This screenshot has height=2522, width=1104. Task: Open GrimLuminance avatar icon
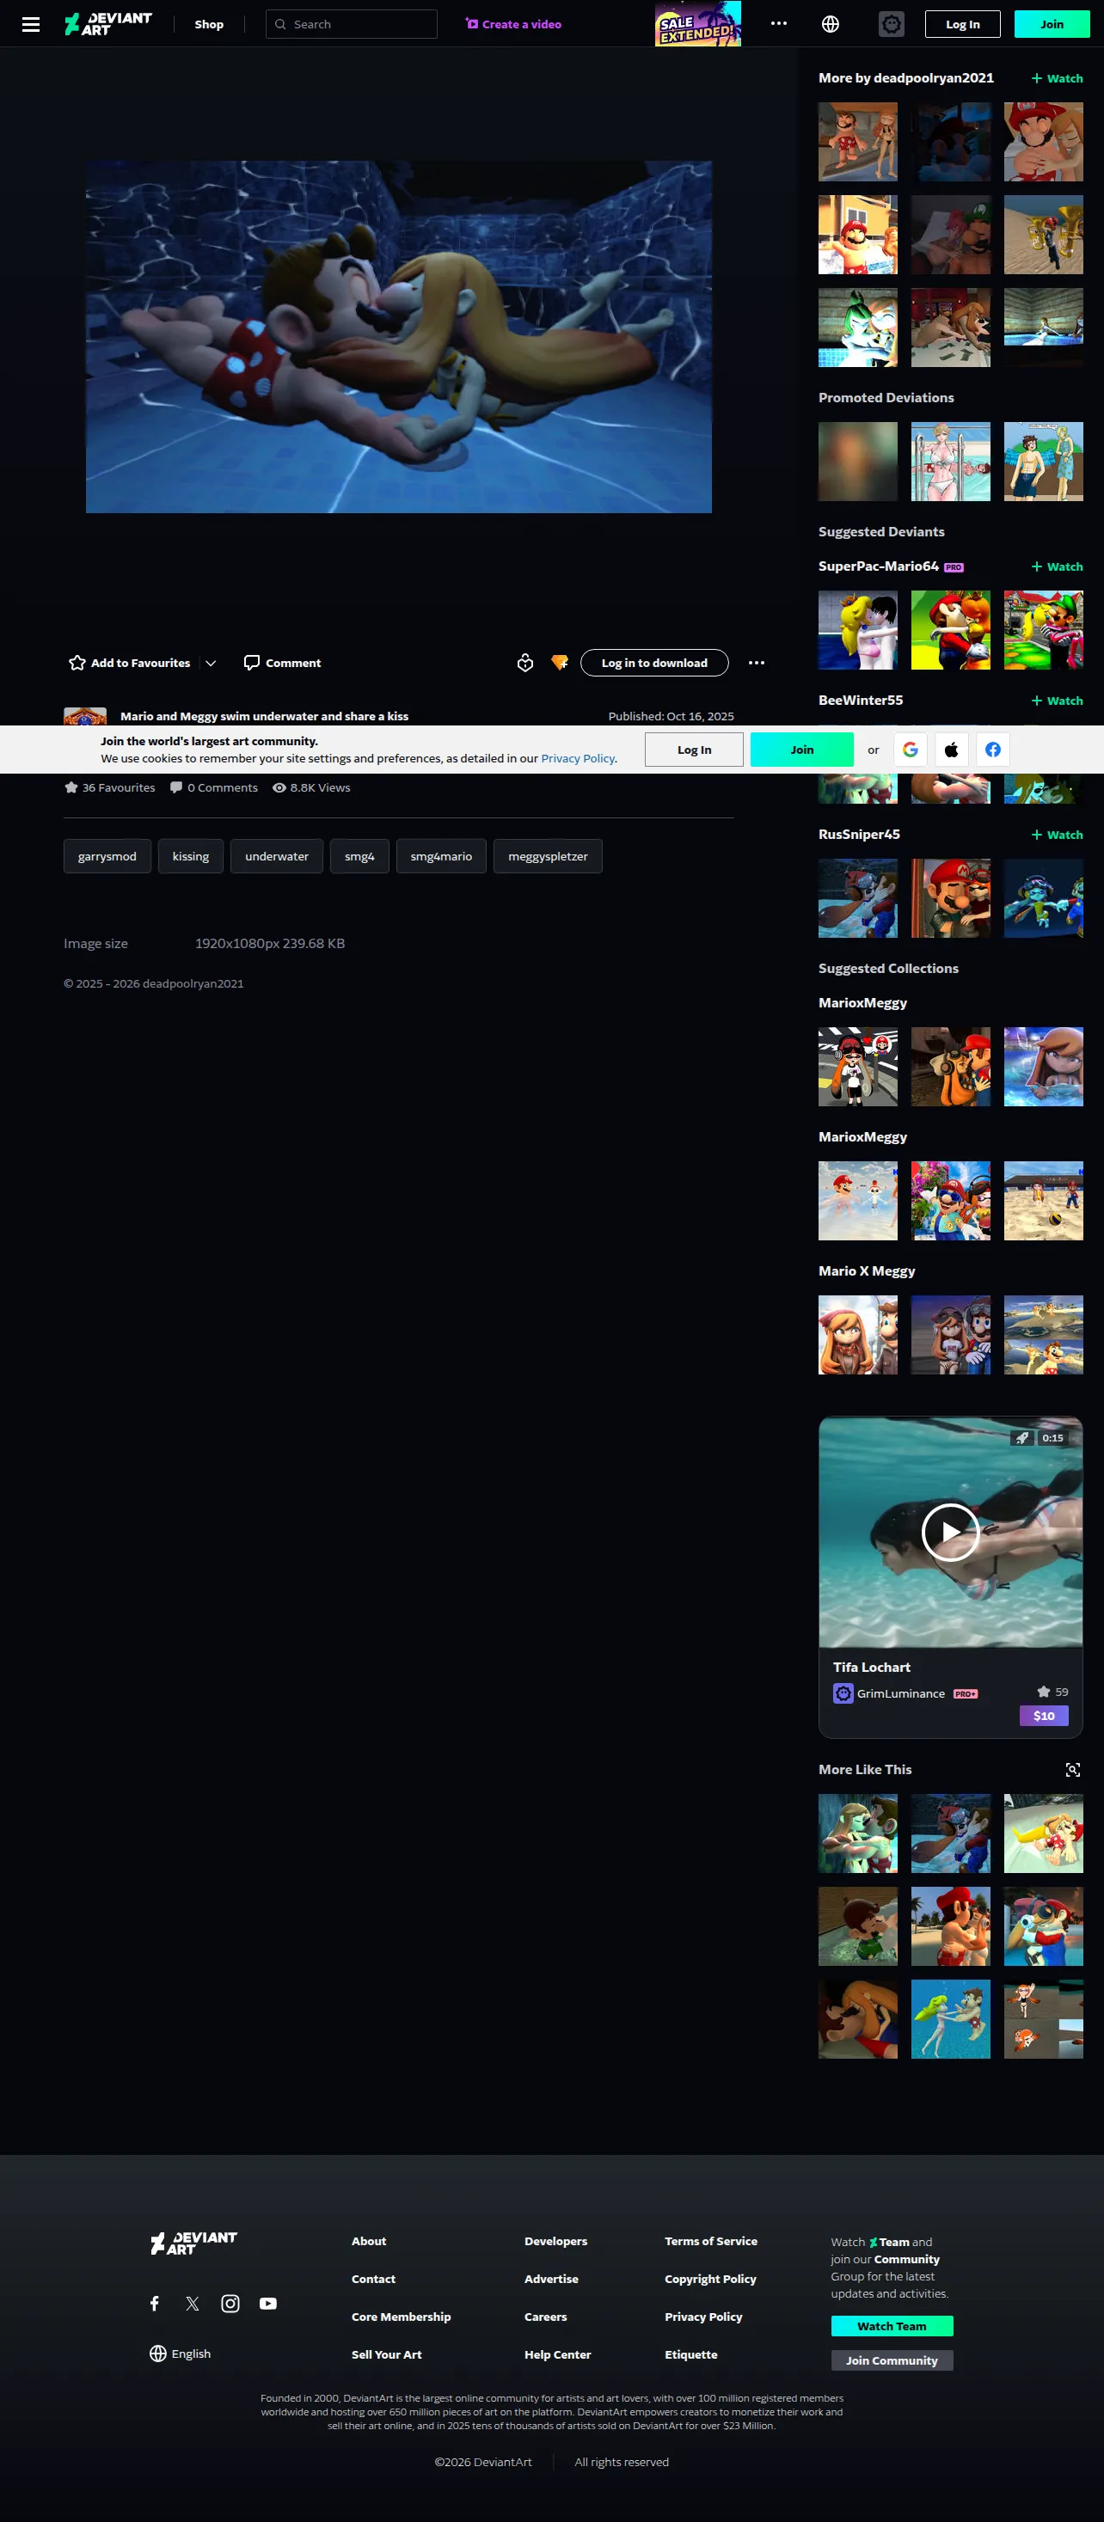[x=843, y=1693]
